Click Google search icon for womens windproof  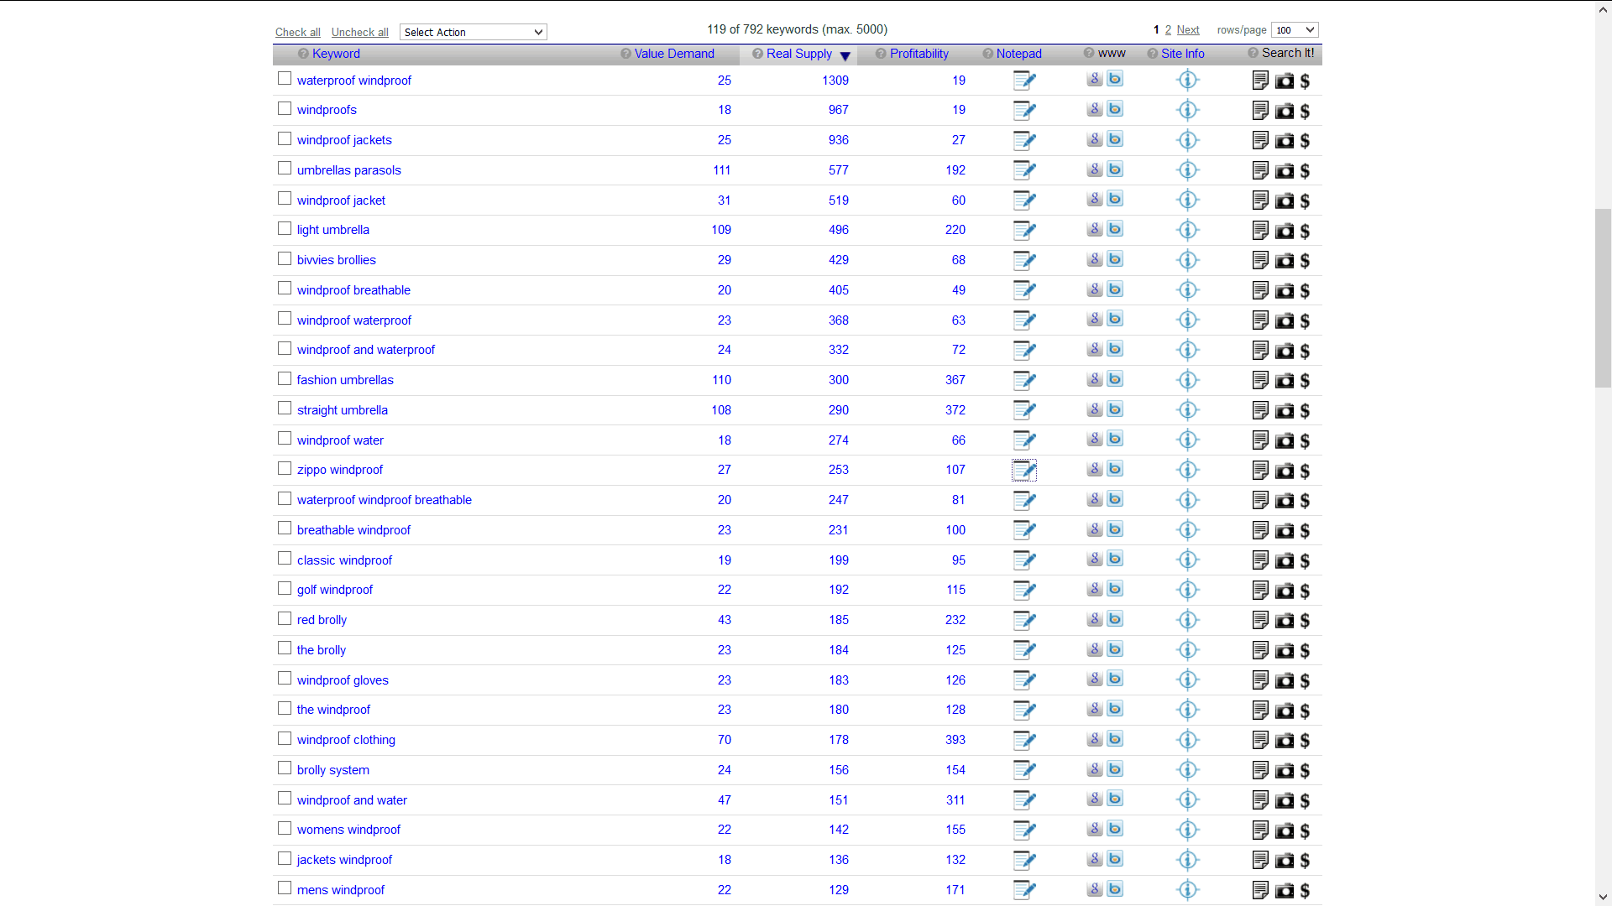[1095, 829]
